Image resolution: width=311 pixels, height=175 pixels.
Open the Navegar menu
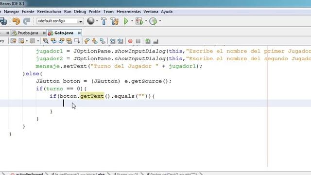coord(11,12)
